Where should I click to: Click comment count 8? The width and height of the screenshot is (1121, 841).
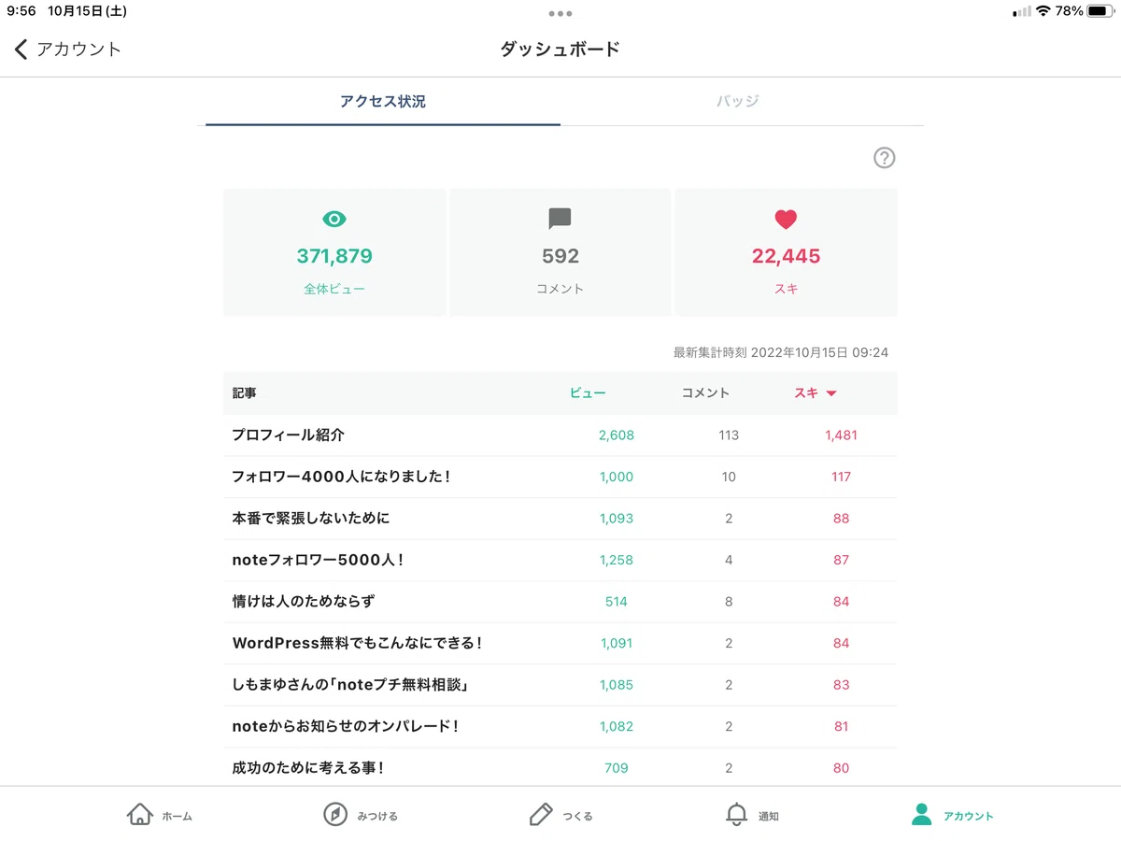click(x=729, y=601)
